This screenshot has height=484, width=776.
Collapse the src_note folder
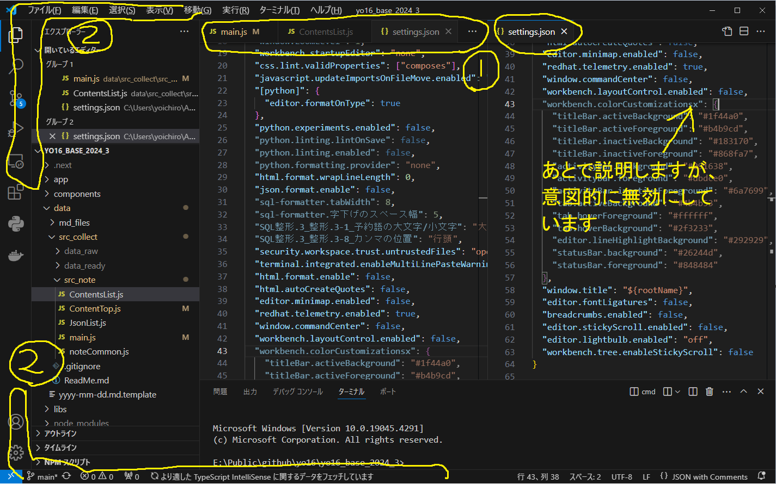tap(115, 280)
